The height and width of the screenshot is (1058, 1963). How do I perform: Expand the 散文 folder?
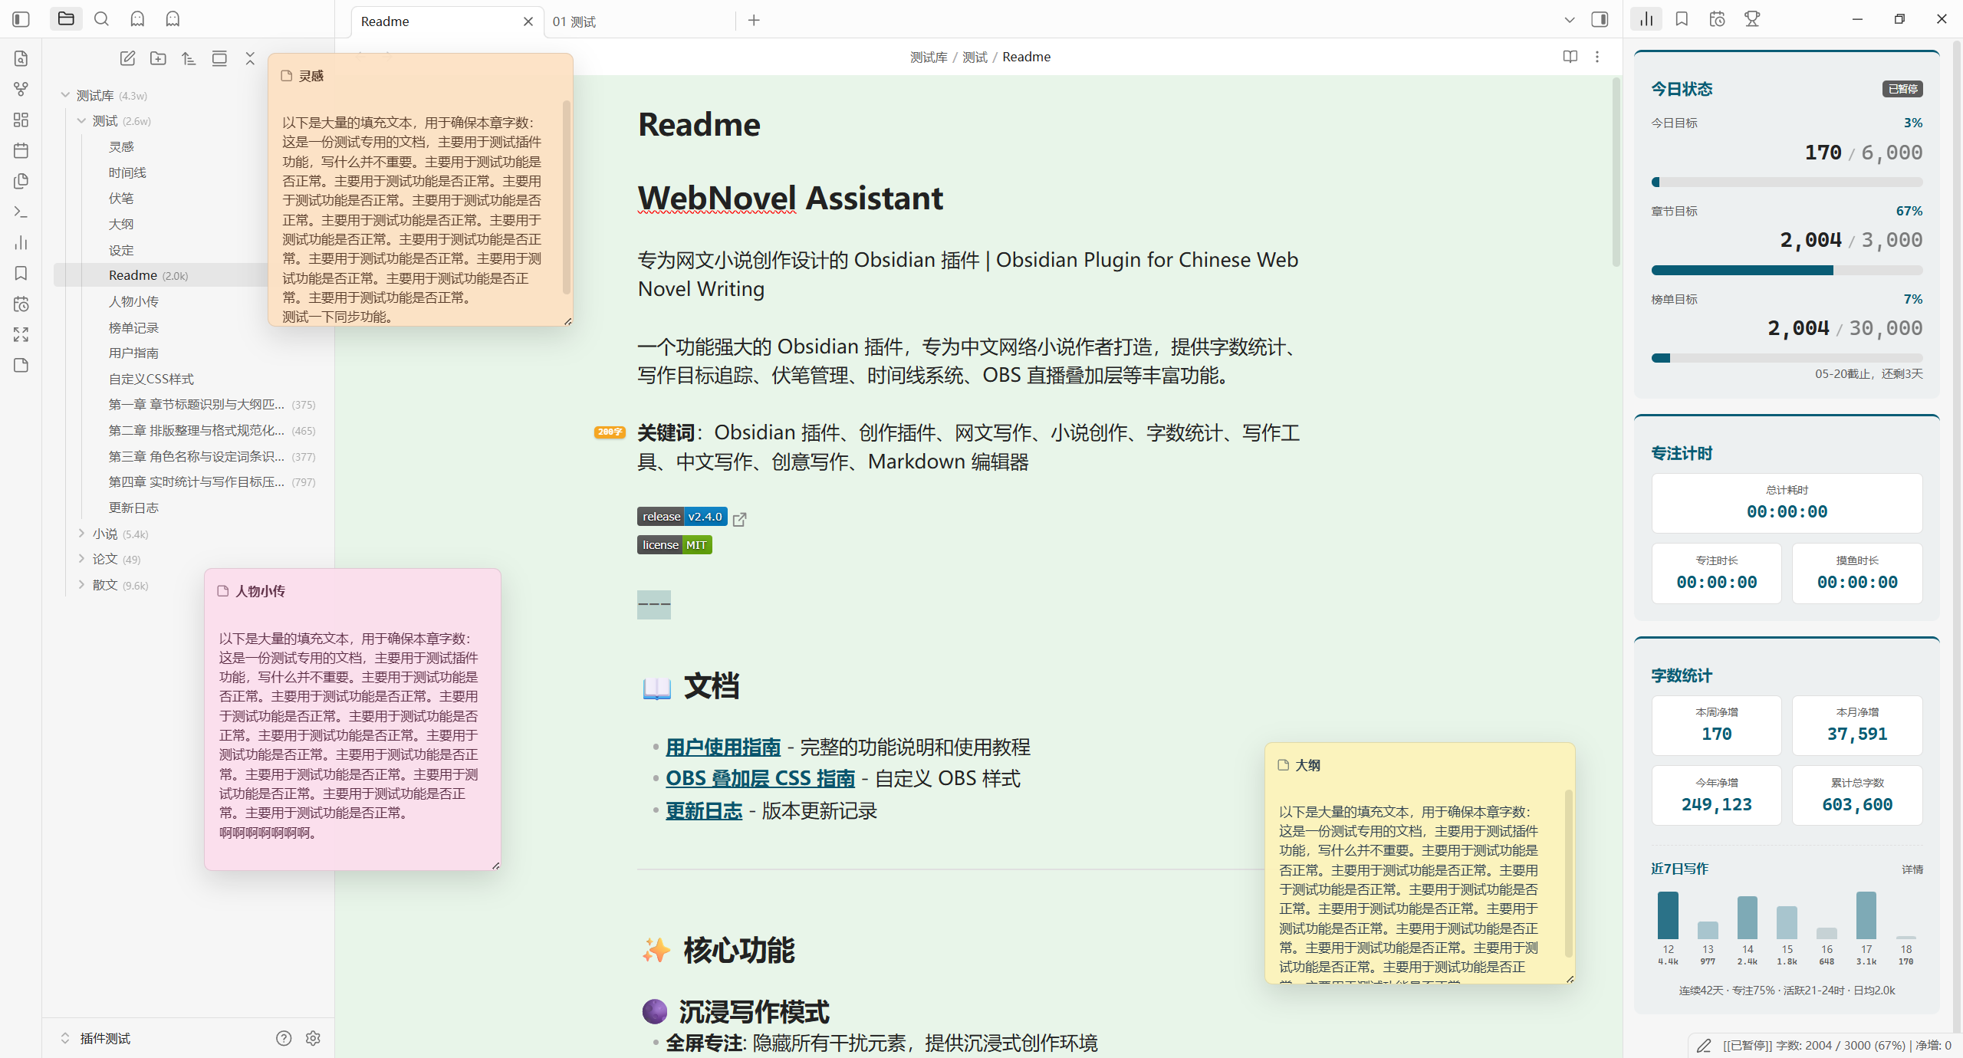coord(81,585)
